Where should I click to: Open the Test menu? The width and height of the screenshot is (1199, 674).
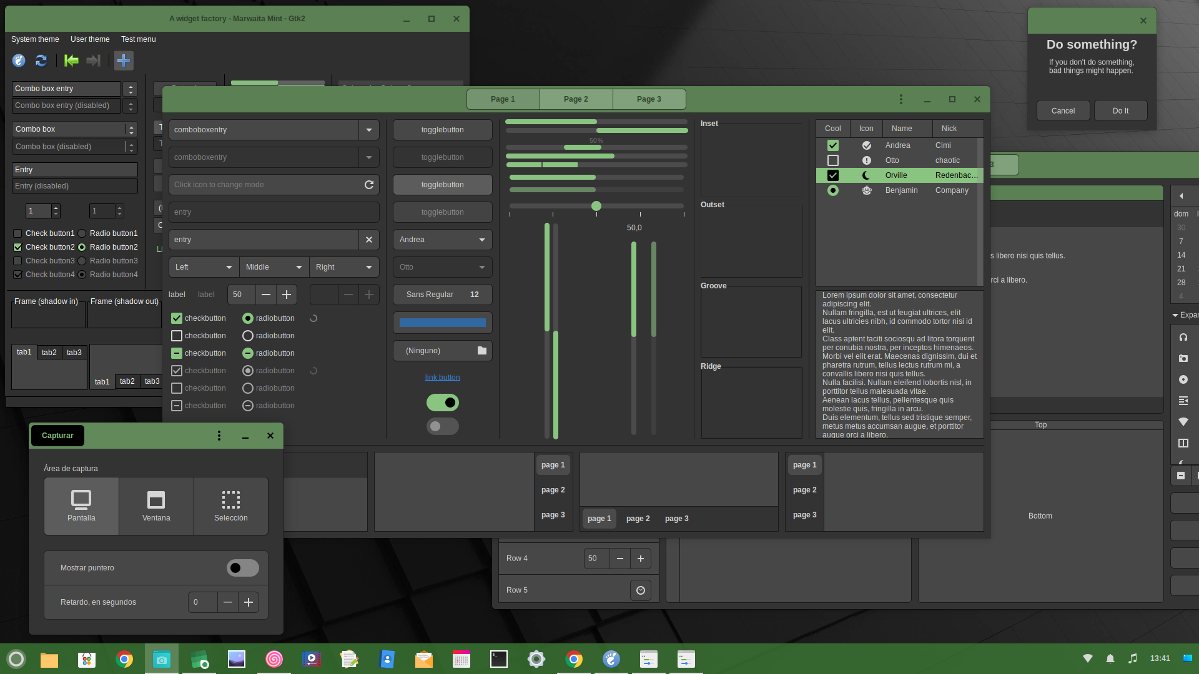(x=138, y=39)
